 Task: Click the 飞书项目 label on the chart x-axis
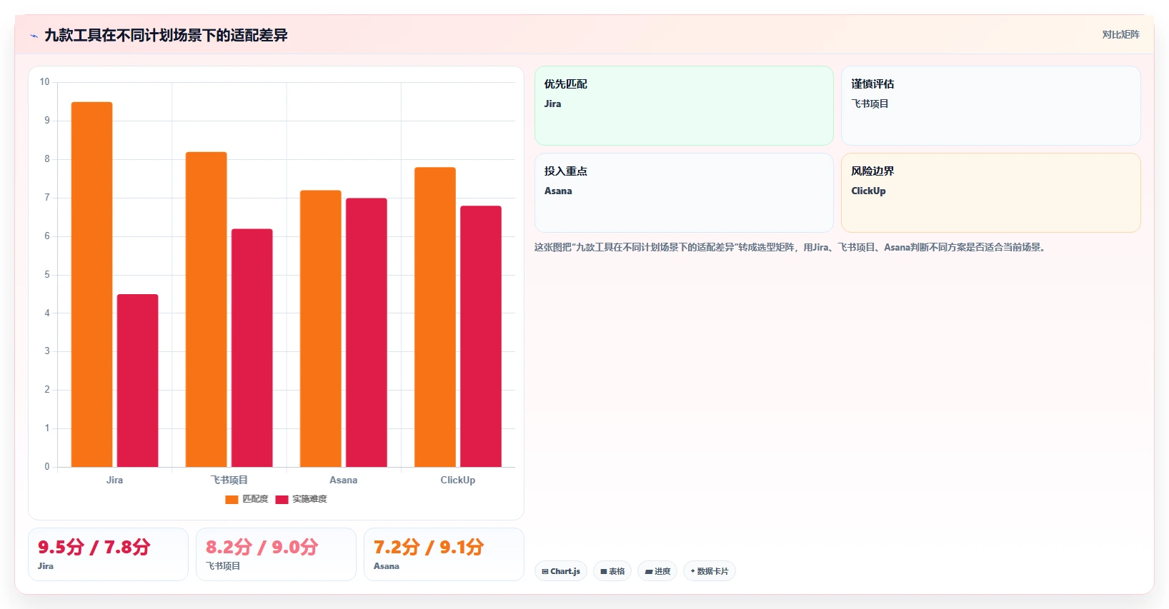tap(229, 480)
